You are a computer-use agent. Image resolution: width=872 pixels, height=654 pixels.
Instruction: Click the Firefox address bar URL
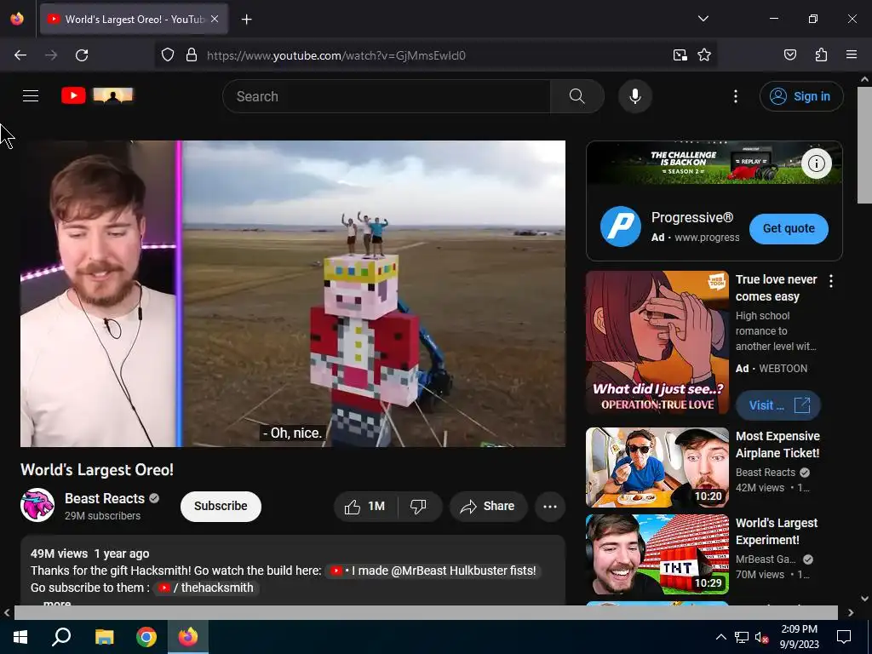point(336,55)
